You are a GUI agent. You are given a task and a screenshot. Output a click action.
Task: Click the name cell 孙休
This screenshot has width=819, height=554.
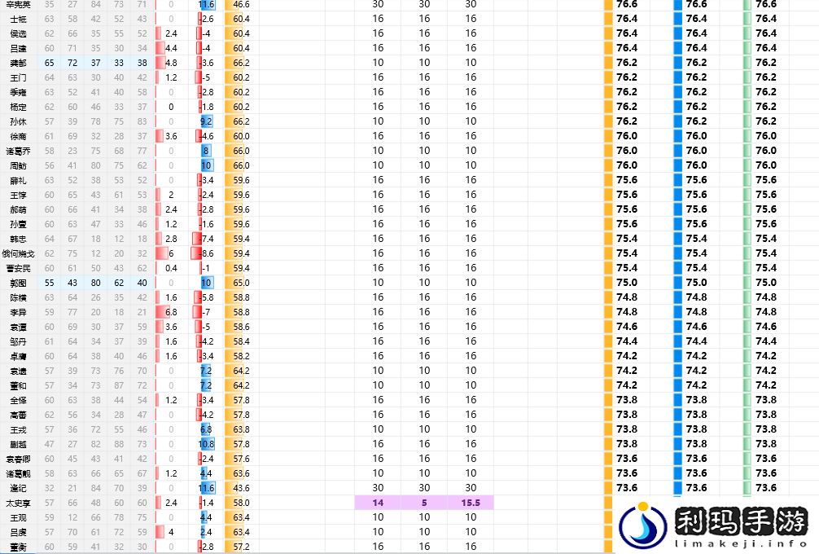click(x=18, y=121)
